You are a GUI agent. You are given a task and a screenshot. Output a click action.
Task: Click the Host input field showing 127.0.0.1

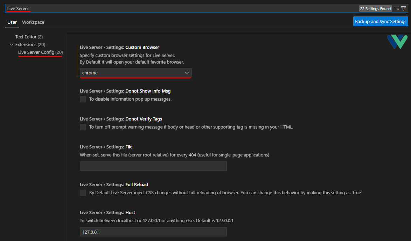153,232
